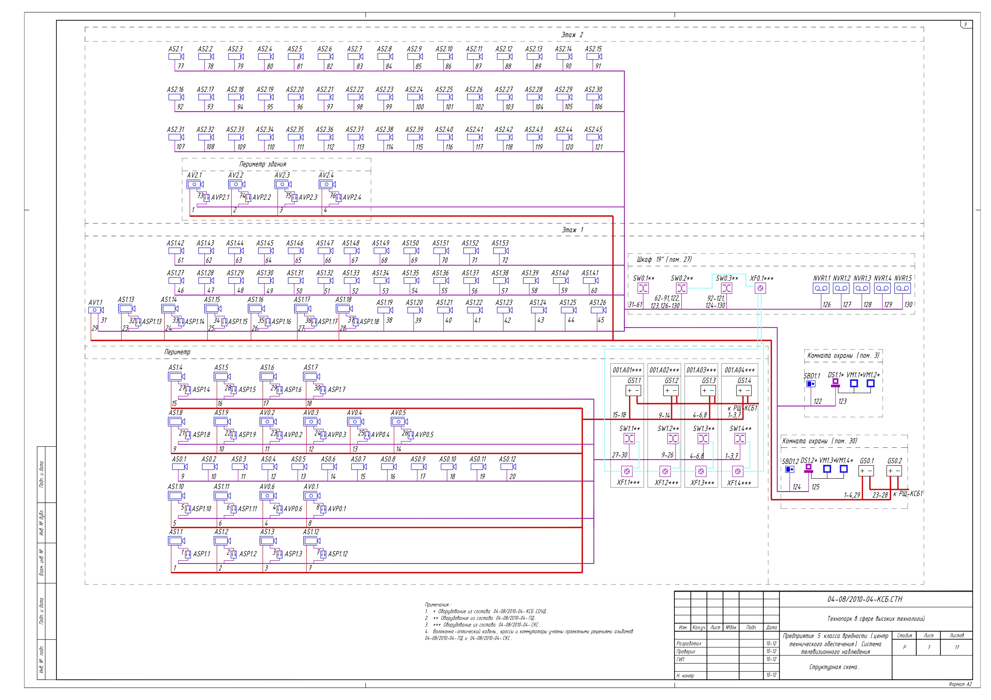Select the AS2.45 camera symbol

pyautogui.click(x=593, y=137)
